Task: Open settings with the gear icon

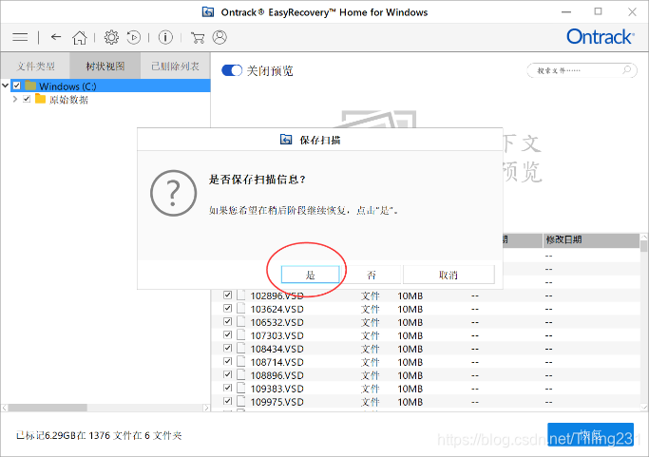Action: (111, 37)
